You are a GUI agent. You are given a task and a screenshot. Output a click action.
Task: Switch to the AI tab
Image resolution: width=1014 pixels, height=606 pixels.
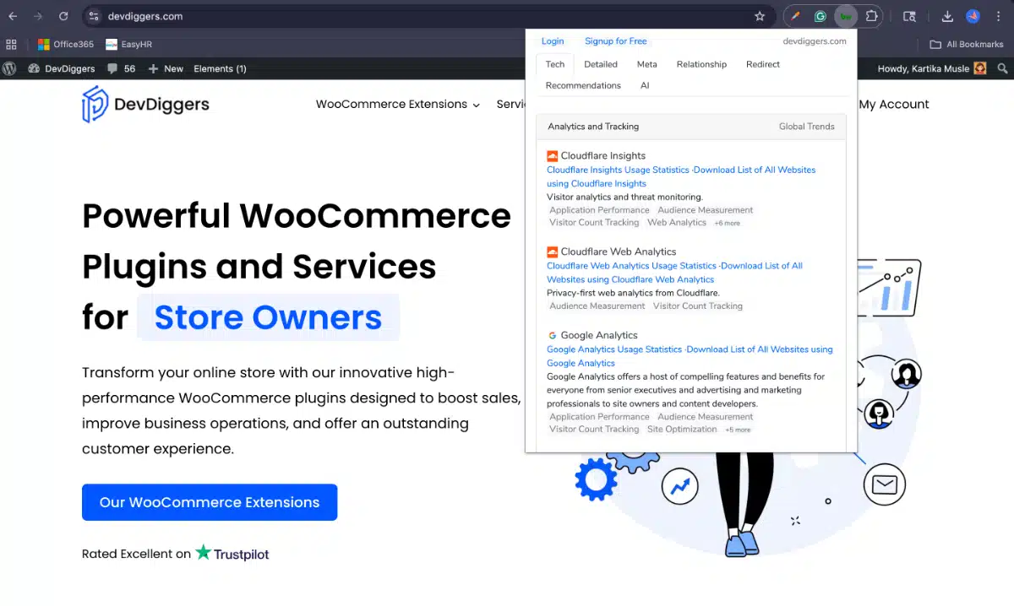[645, 85]
